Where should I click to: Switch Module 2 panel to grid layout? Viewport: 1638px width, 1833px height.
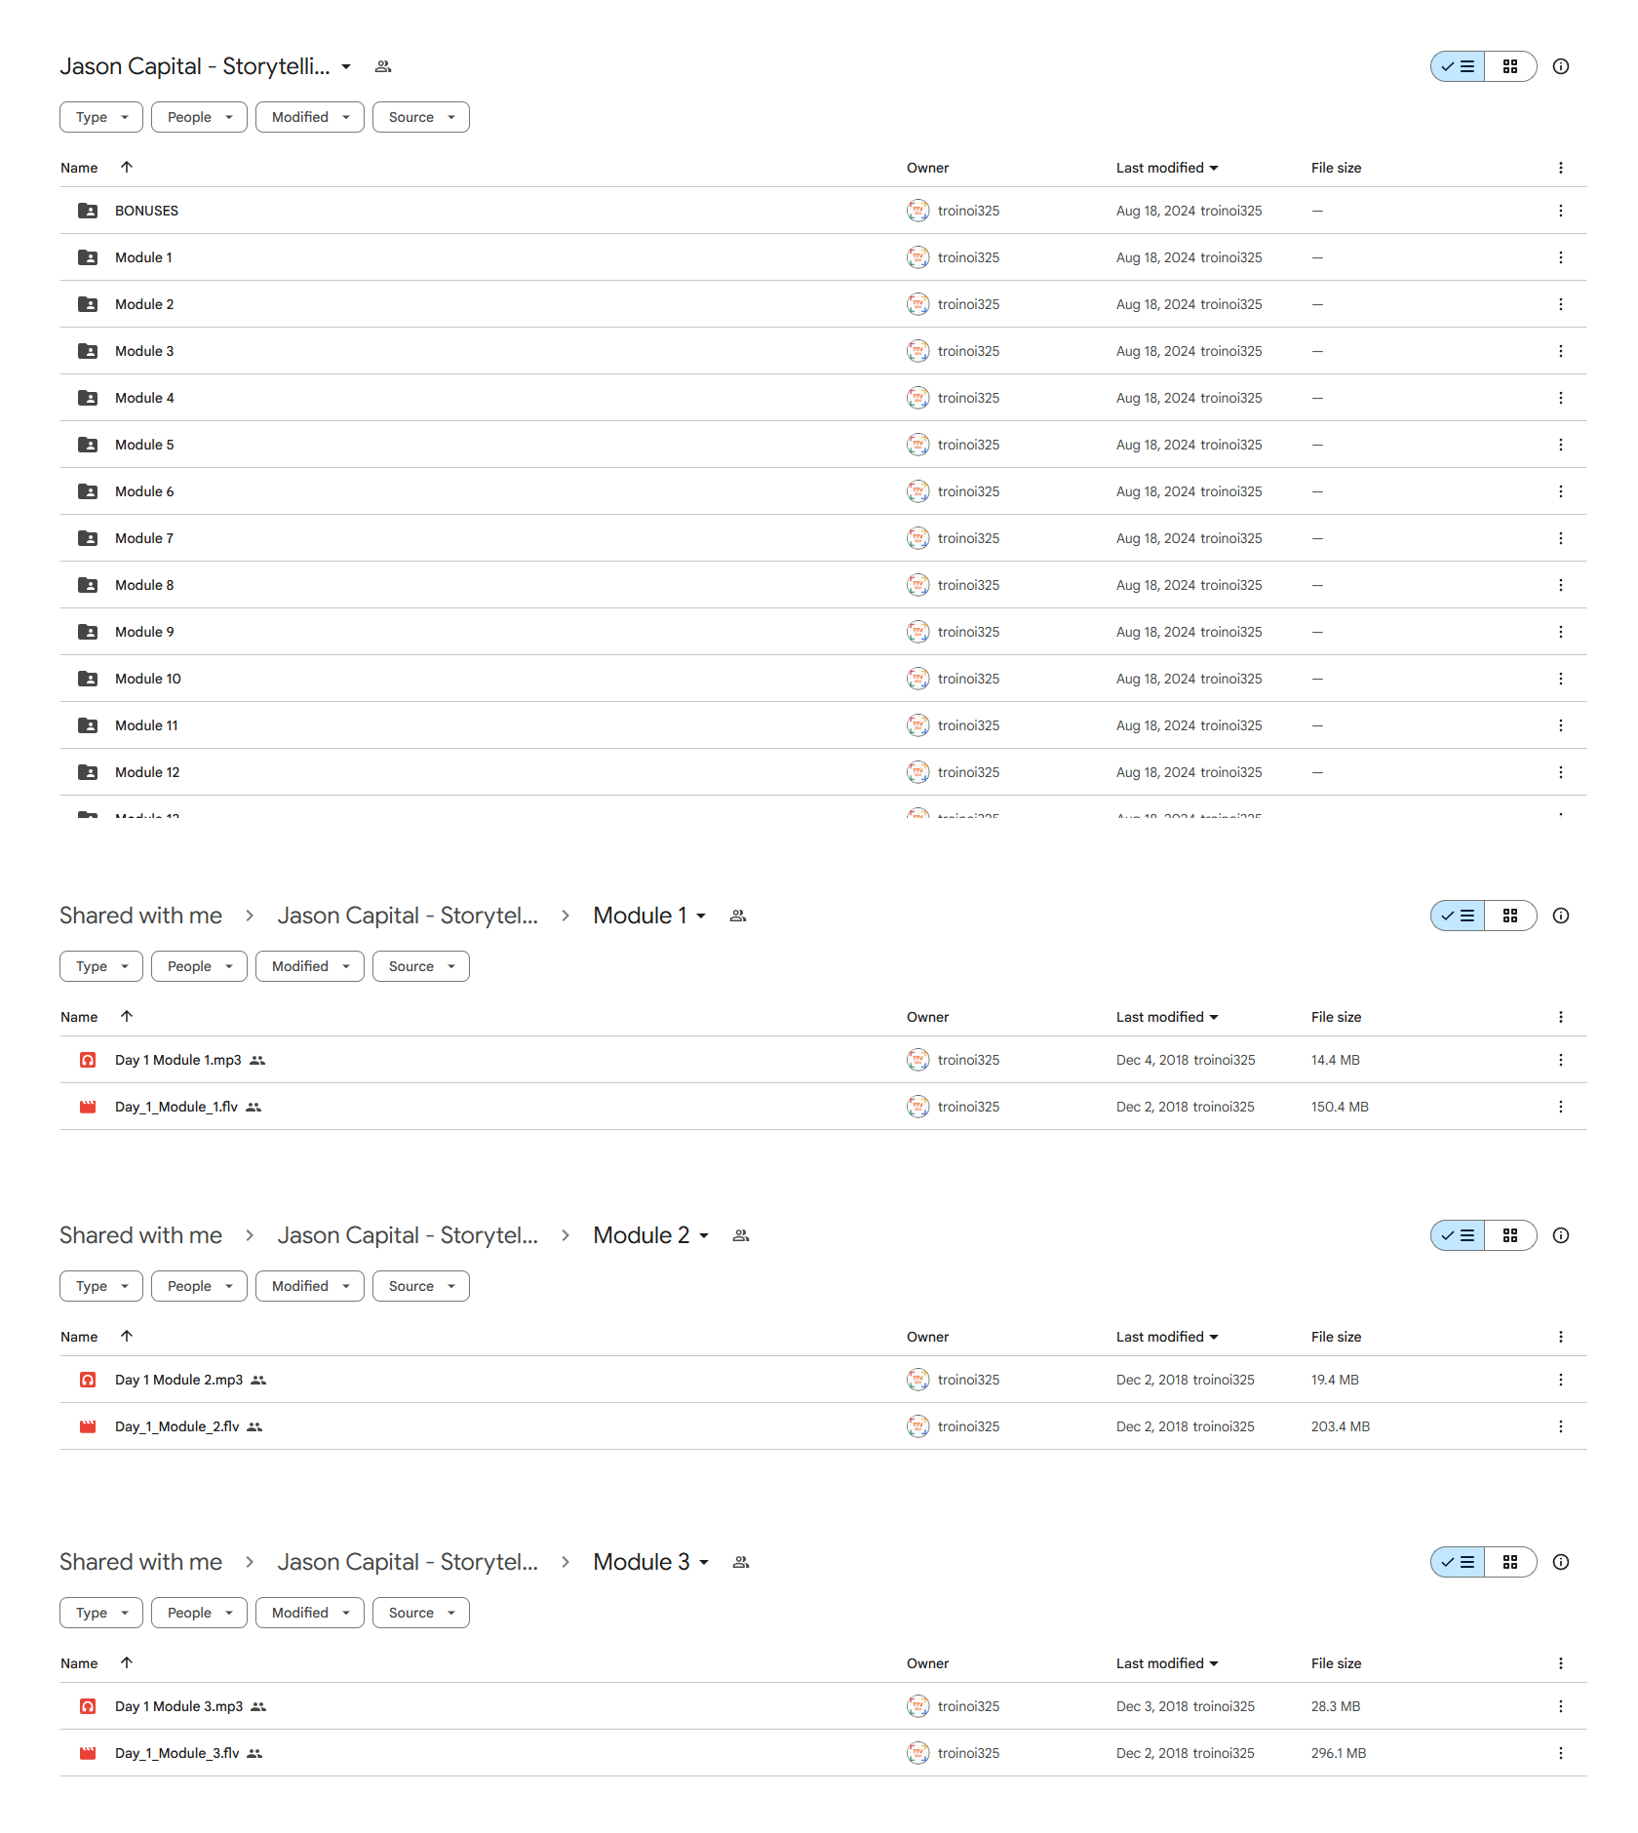tap(1510, 1235)
